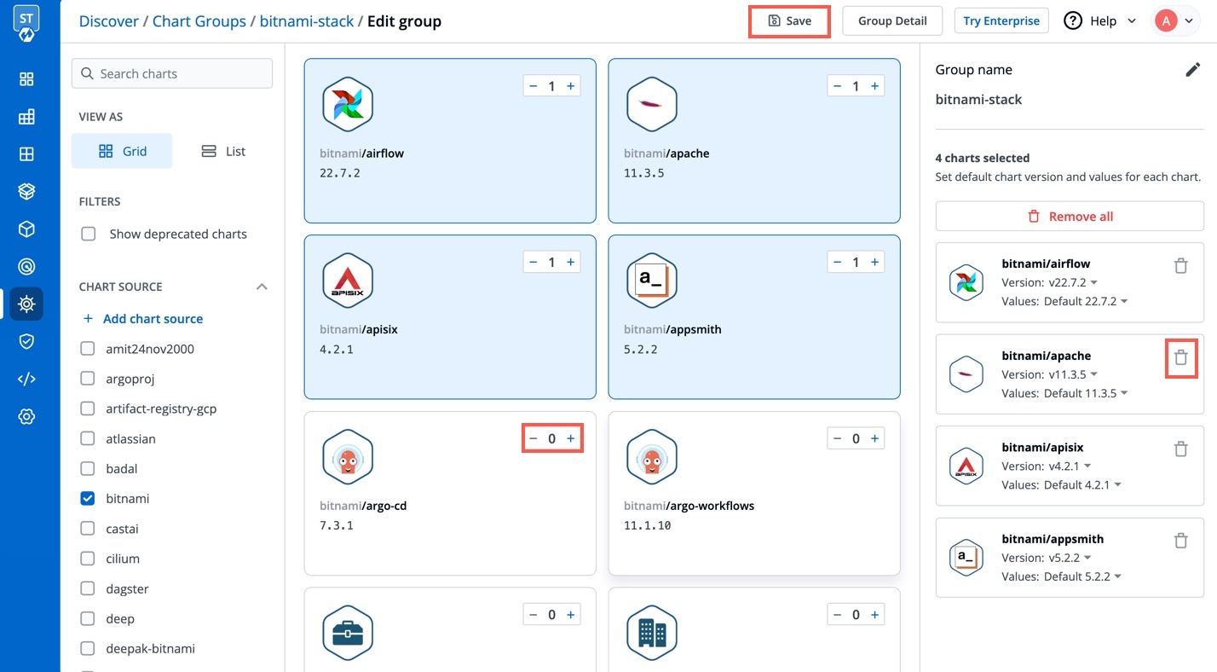Delete bitnami/apisix from selected charts
This screenshot has width=1217, height=672.
tap(1180, 449)
